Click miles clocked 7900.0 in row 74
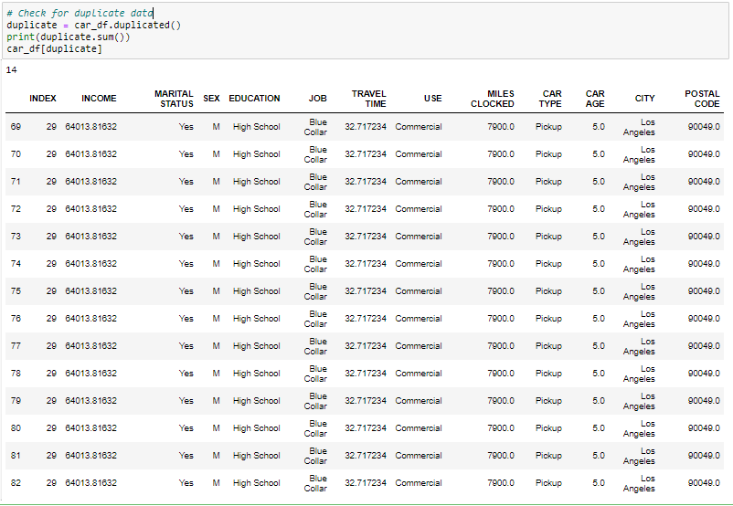This screenshot has width=733, height=506. click(x=501, y=264)
